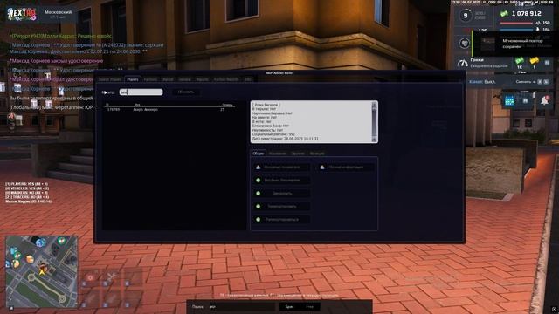Click the Обновить button next to filter
Viewport: 559px width, 314px height.
point(186,92)
